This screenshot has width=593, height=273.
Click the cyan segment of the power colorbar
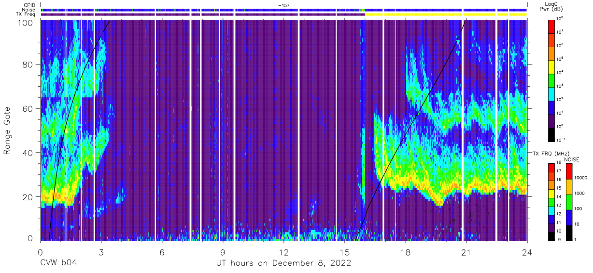(552, 93)
